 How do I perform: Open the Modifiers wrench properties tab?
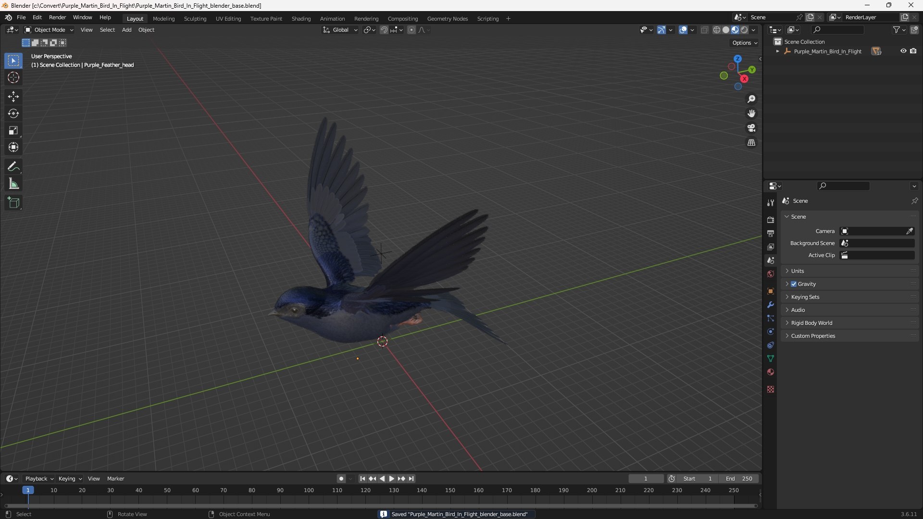pyautogui.click(x=771, y=305)
